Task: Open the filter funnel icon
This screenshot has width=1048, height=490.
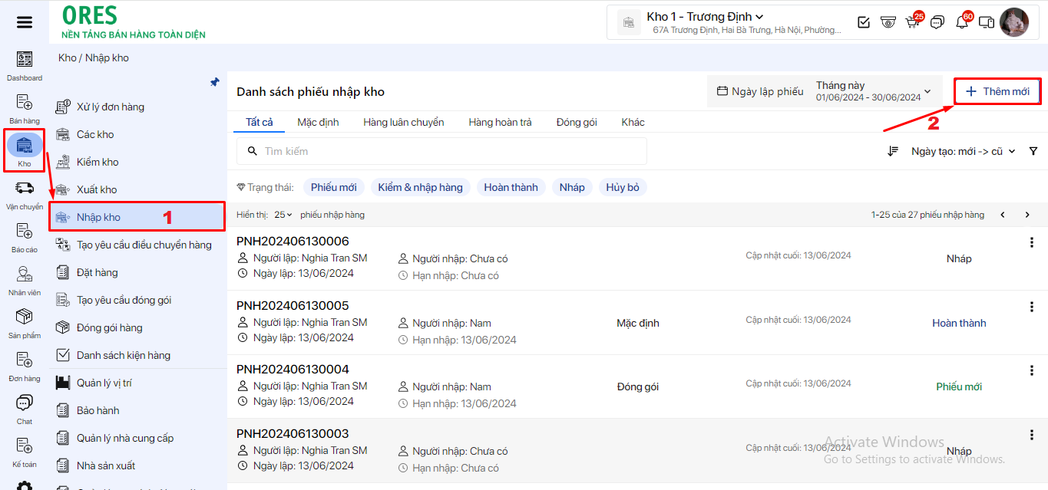Action: pos(1033,151)
